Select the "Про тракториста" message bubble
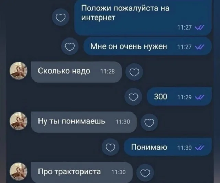Image resolution: width=220 pixels, height=183 pixels. [82, 172]
